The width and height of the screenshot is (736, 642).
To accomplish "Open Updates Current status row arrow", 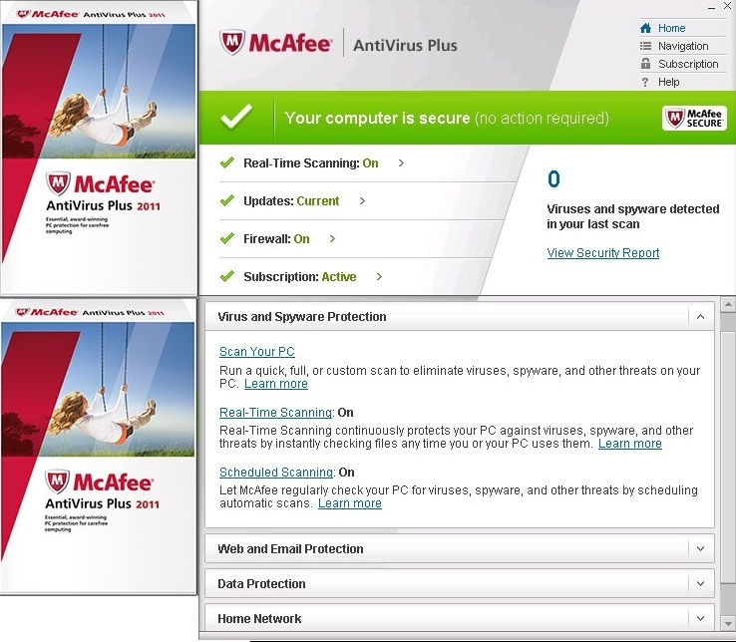I will pyautogui.click(x=362, y=201).
